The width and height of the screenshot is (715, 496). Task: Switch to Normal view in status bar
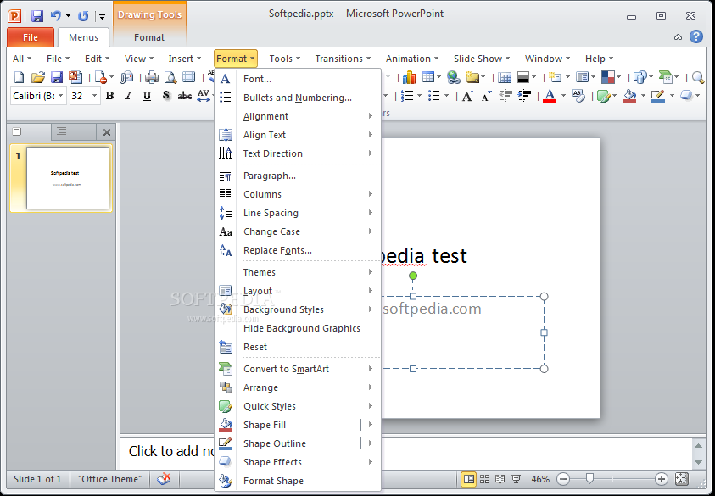468,479
